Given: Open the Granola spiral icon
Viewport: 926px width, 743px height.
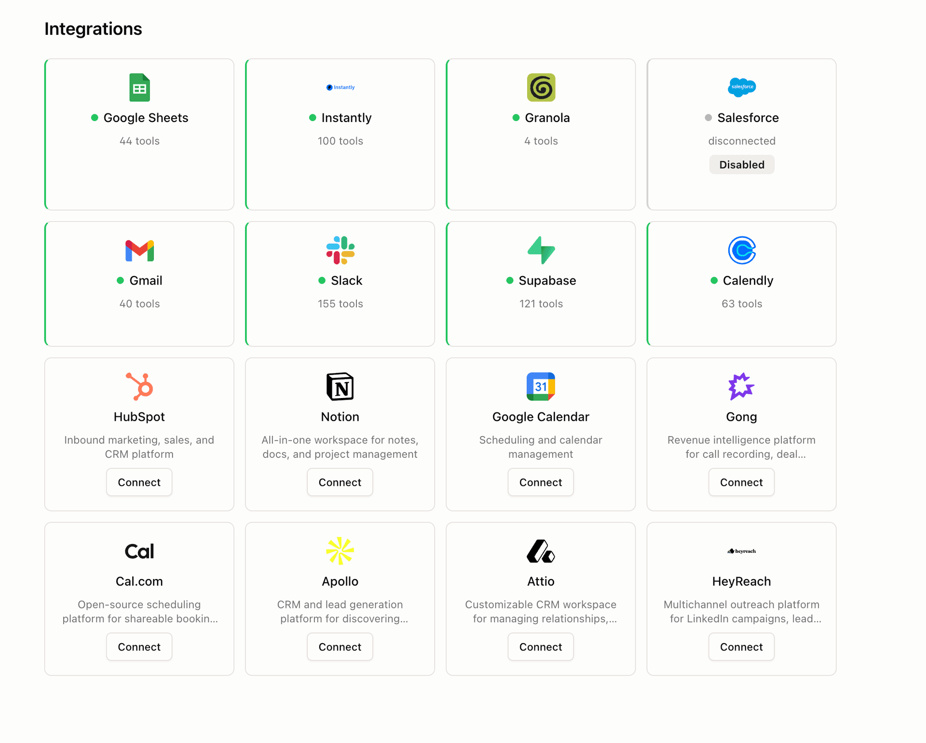Looking at the screenshot, I should [x=541, y=88].
